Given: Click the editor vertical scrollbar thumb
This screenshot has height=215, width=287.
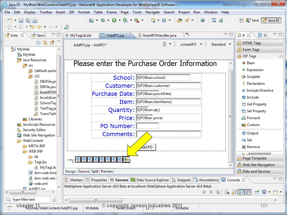Looking at the screenshot, I should tap(230, 116).
